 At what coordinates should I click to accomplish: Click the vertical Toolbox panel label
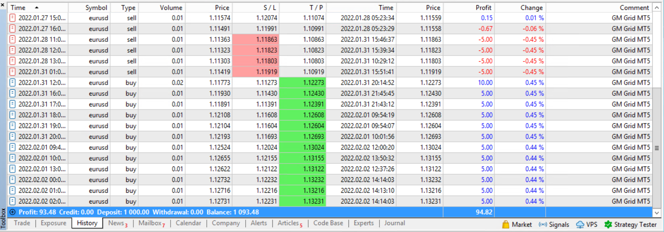coord(3,218)
